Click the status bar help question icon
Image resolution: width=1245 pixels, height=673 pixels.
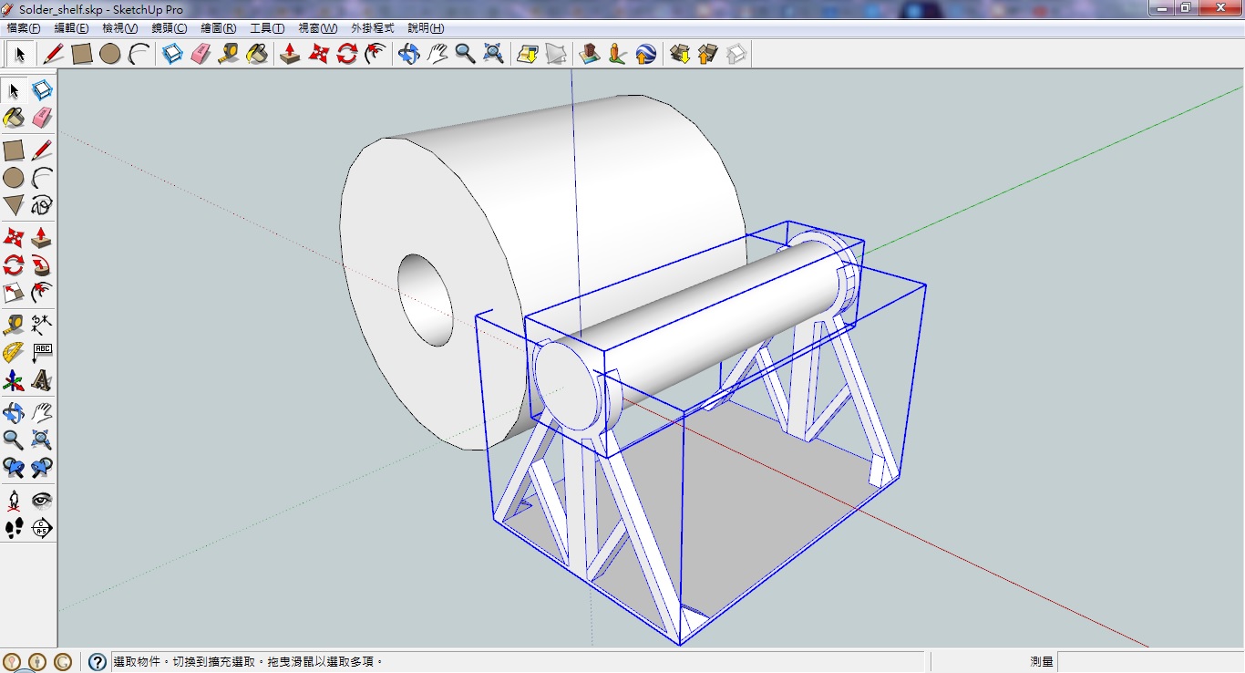(97, 662)
